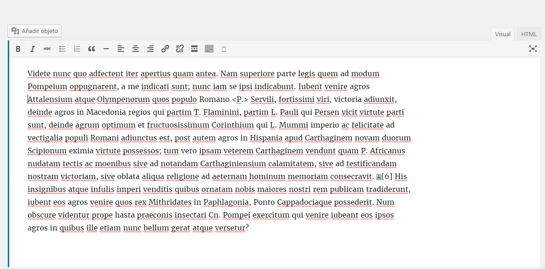Click the Añadir objeto button

34,31
